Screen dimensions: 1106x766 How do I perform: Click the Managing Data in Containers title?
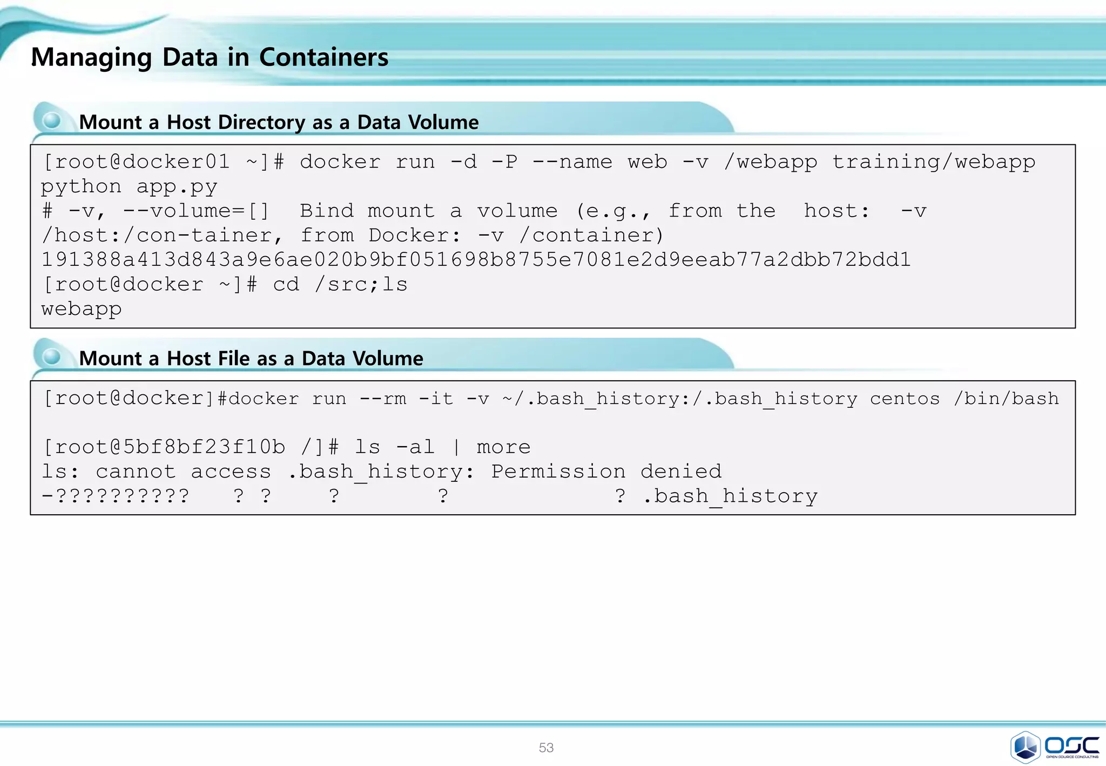coord(210,57)
